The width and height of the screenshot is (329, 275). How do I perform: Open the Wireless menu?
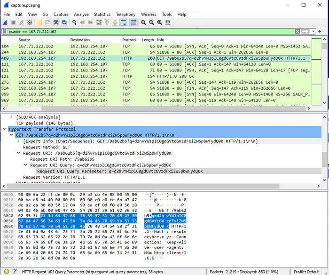click(x=149, y=14)
